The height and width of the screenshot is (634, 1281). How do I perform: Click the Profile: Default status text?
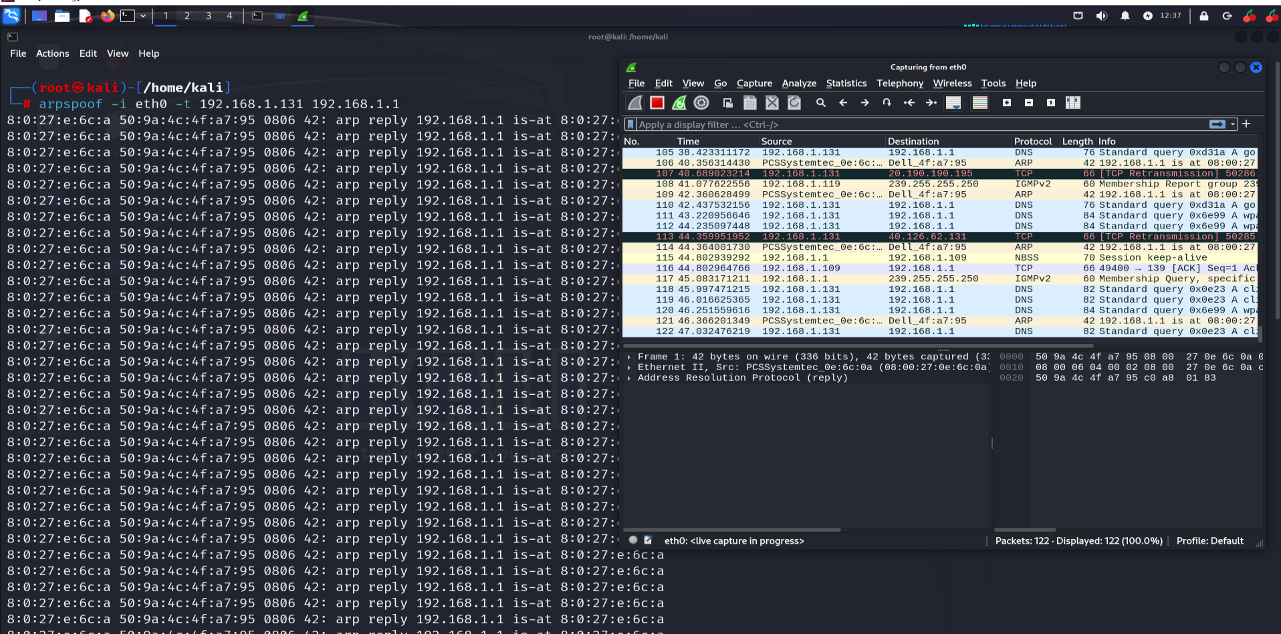(1209, 541)
